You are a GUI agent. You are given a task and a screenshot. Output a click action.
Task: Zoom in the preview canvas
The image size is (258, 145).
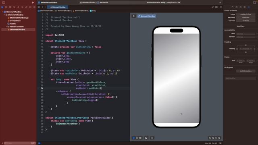[x=219, y=138]
